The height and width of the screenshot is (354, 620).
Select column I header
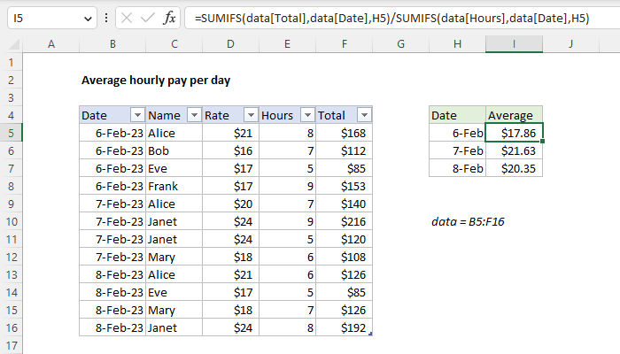[x=514, y=44]
